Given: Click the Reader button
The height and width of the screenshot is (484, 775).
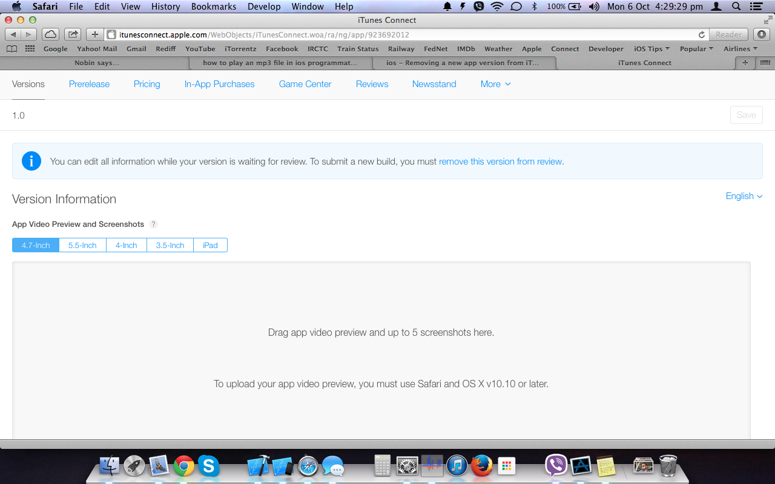Looking at the screenshot, I should pyautogui.click(x=728, y=34).
